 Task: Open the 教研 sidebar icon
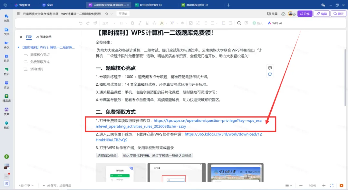pos(6,71)
